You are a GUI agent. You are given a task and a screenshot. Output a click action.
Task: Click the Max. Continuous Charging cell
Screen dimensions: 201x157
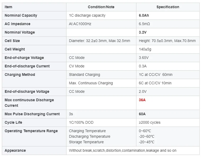click(x=91, y=83)
